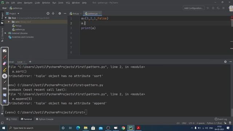The height and width of the screenshot is (131, 233).
Task: Click the Task View taskbar icon
Action: pyautogui.click(x=70, y=128)
